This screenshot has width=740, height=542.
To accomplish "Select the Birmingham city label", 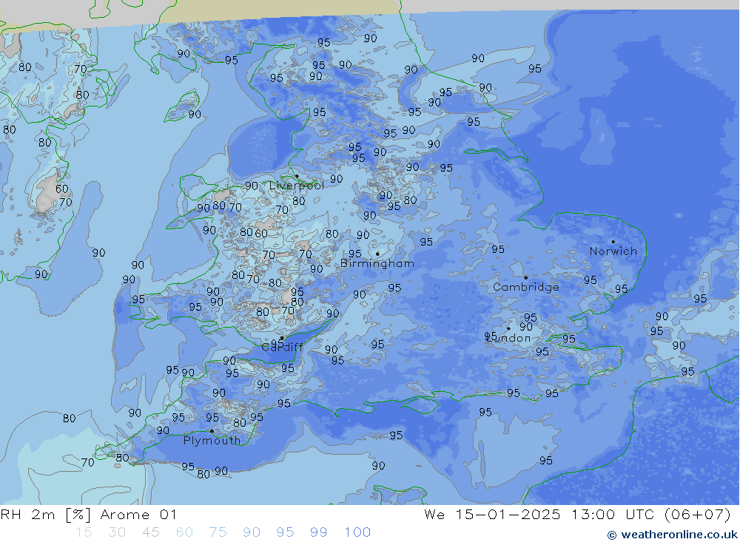I will click(377, 264).
